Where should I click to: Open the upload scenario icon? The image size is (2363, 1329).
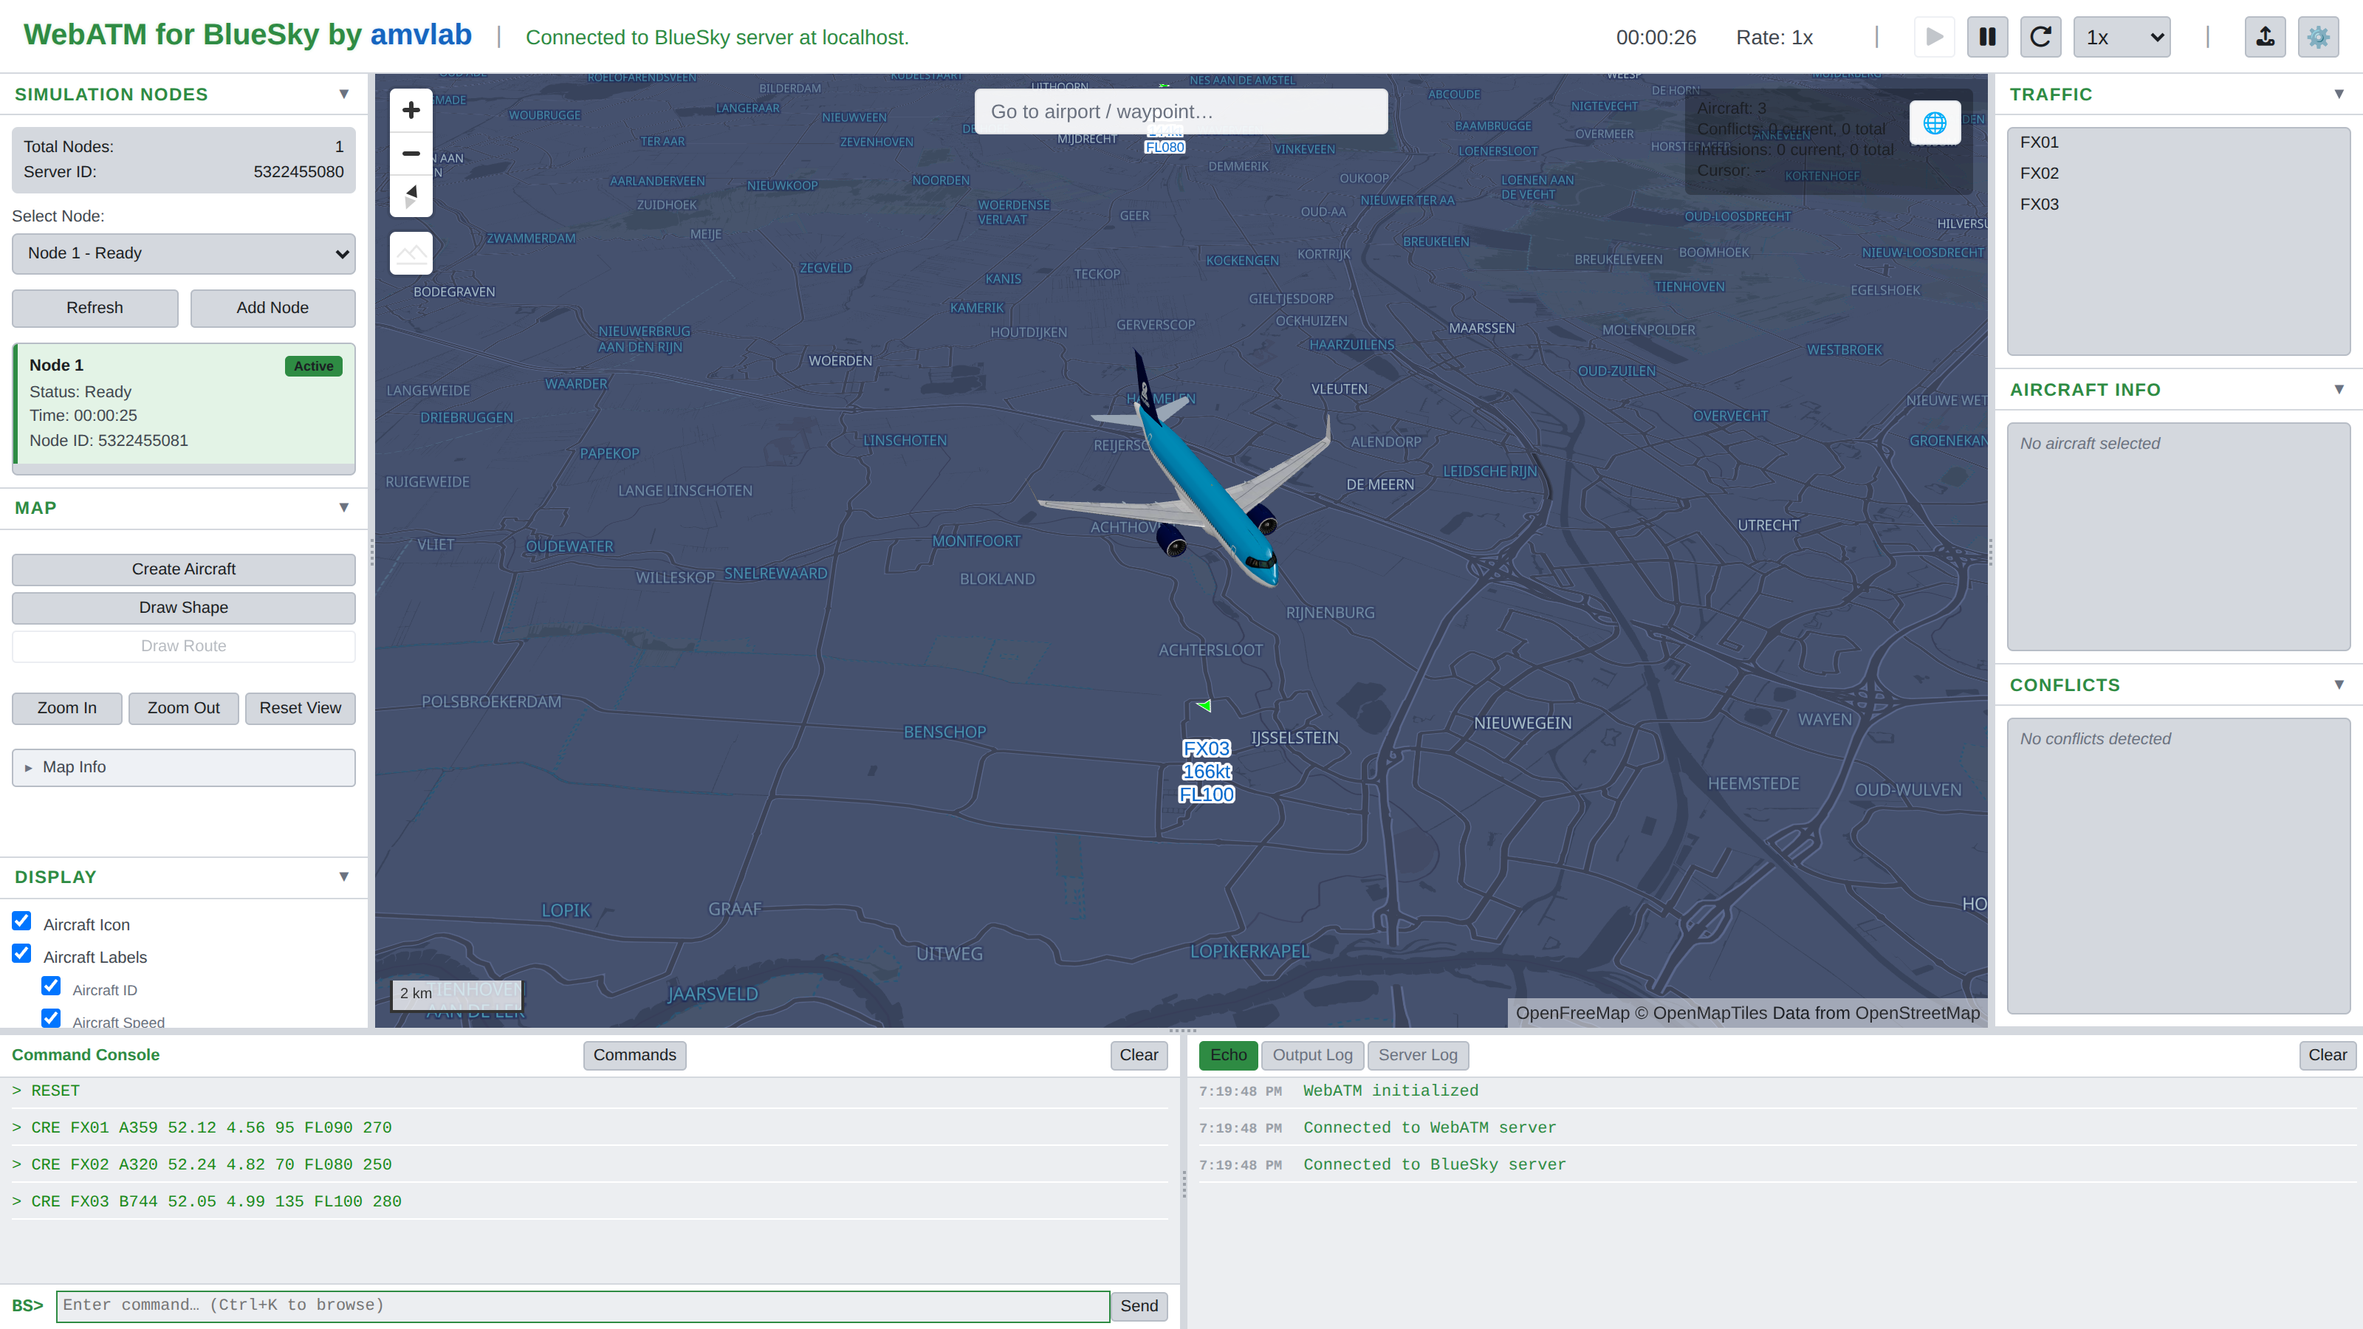2265,37
